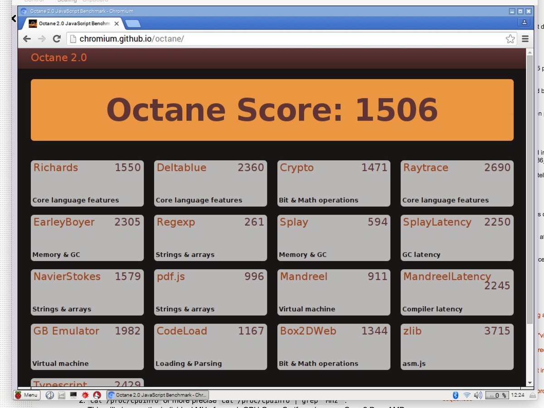This screenshot has width=544, height=408.
Task: Click the Box2DWeb benchmark card
Action: pyautogui.click(x=334, y=347)
